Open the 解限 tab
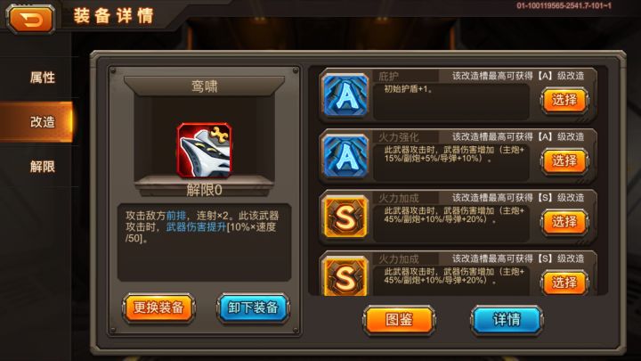The width and height of the screenshot is (641, 361). [42, 166]
